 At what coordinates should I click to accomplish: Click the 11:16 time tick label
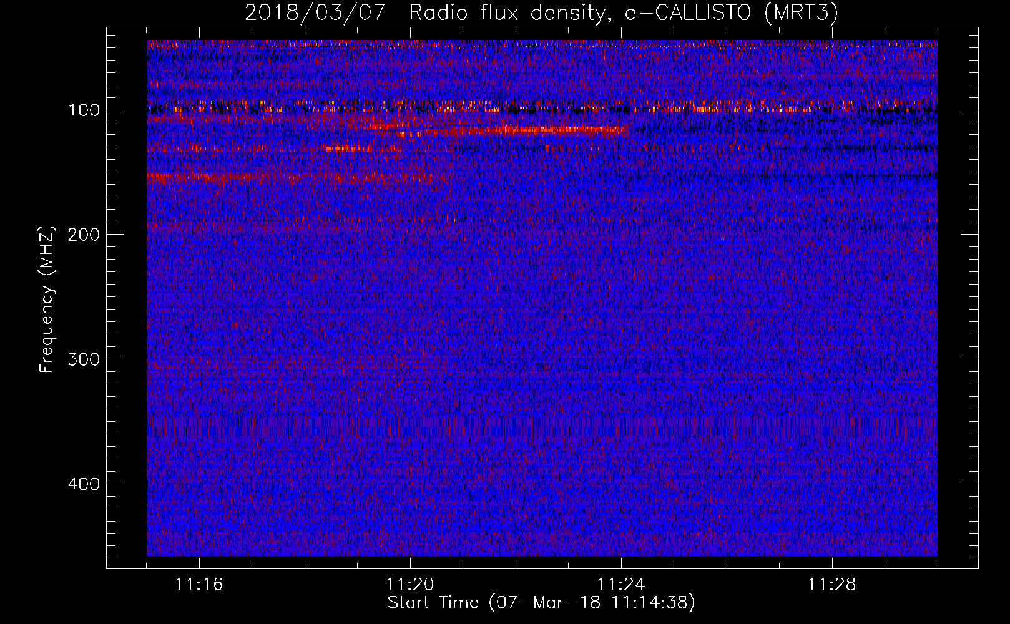pyautogui.click(x=199, y=585)
